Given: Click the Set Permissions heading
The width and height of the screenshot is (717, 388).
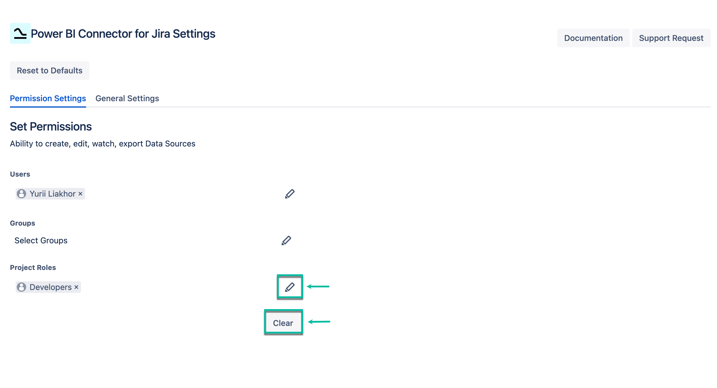Looking at the screenshot, I should click(x=51, y=126).
